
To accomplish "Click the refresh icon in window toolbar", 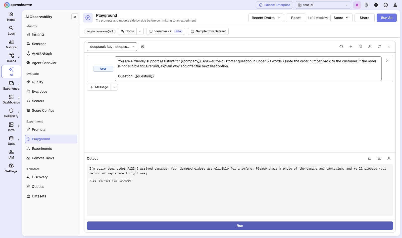I will [x=379, y=47].
